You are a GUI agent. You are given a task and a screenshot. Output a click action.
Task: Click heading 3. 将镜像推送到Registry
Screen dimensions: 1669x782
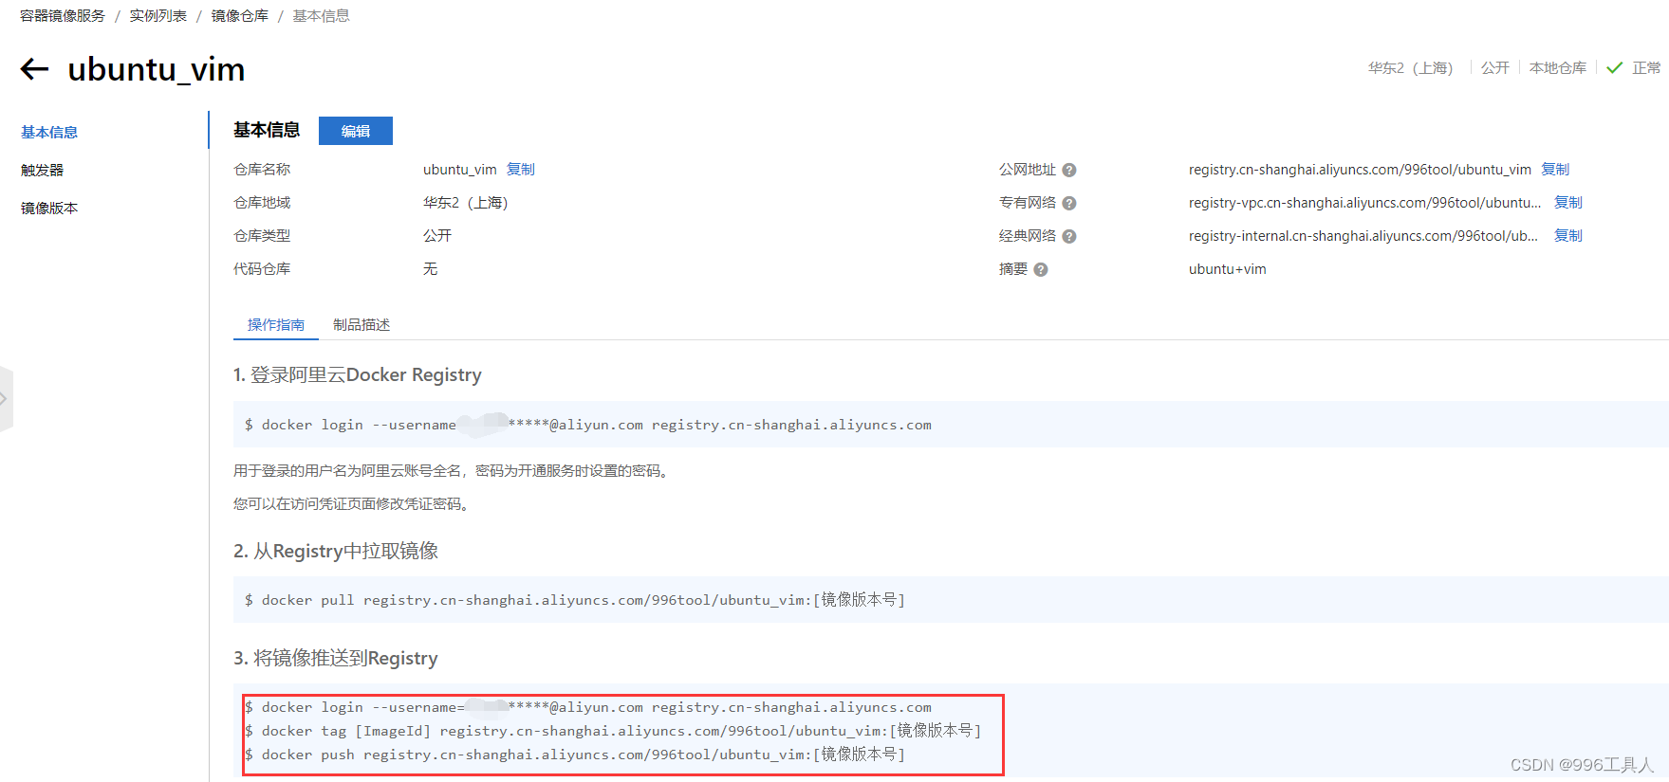(336, 659)
